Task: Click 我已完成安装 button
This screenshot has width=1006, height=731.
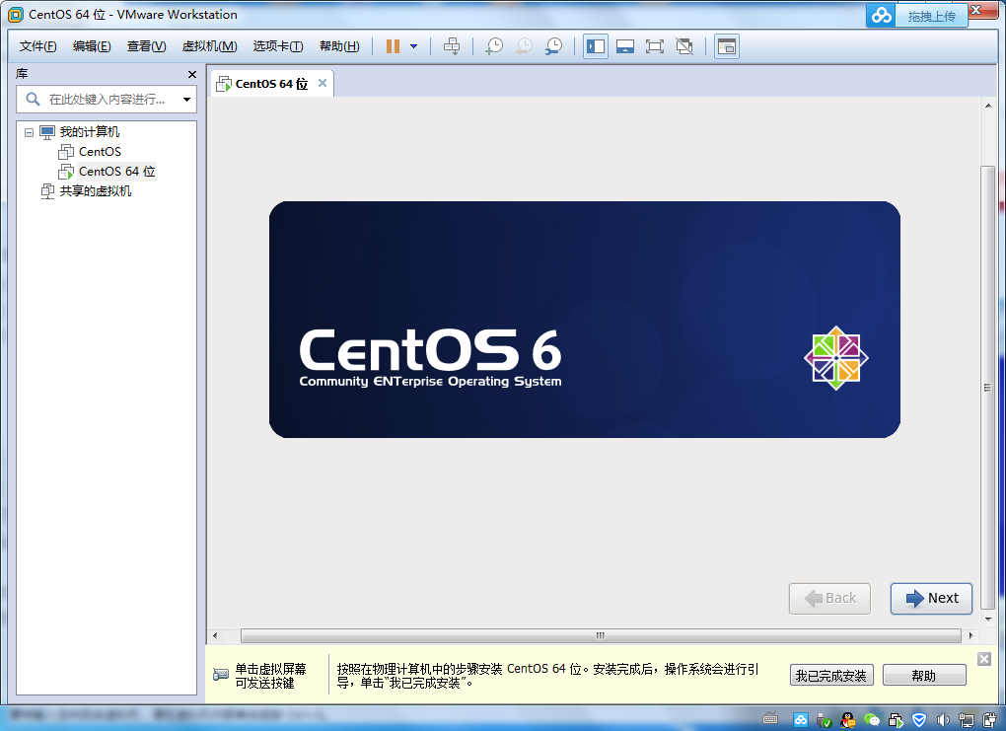Action: [x=830, y=675]
